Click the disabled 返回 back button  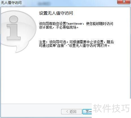click(x=71, y=112)
